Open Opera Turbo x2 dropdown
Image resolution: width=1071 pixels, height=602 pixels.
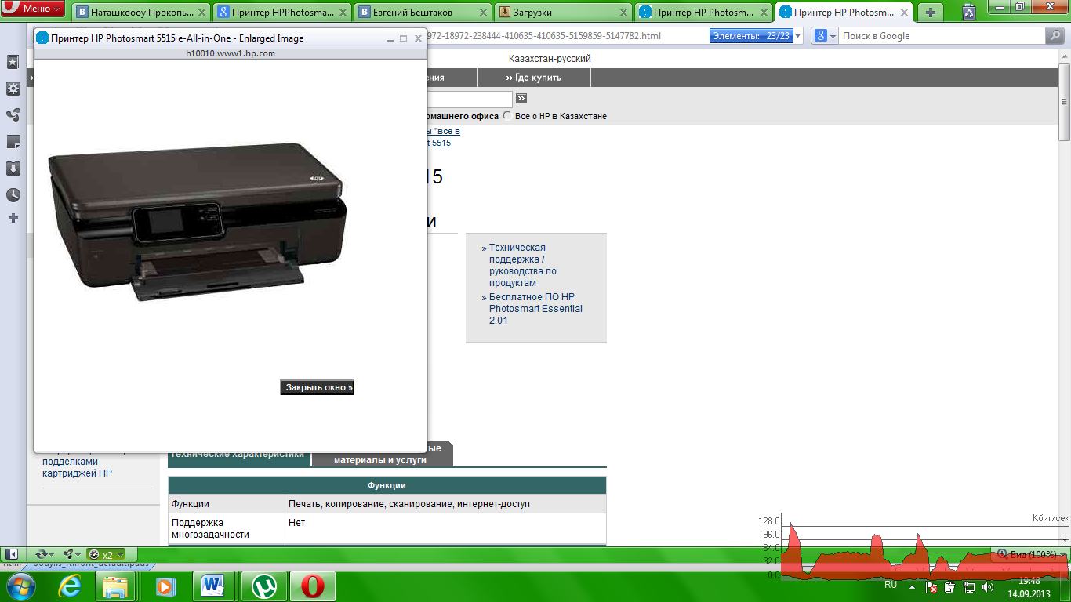(x=105, y=554)
